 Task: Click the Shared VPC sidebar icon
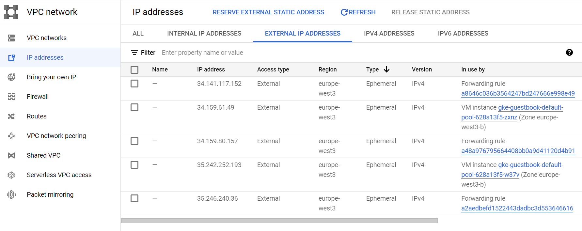11,156
